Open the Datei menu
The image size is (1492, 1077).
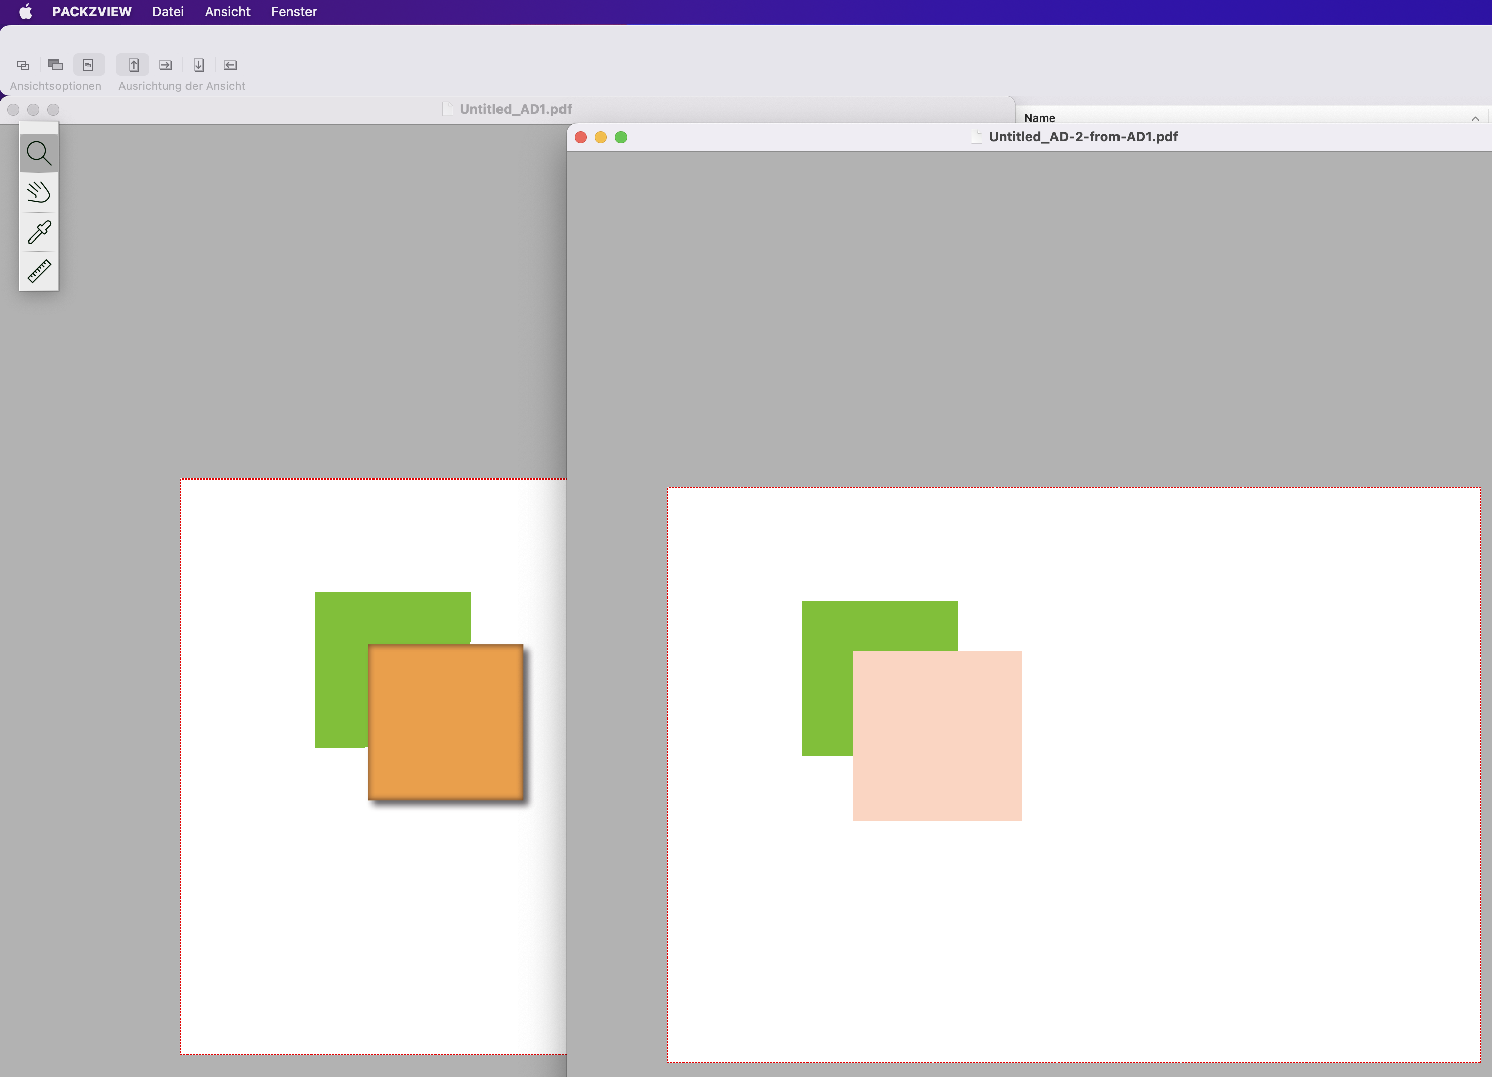(x=168, y=11)
